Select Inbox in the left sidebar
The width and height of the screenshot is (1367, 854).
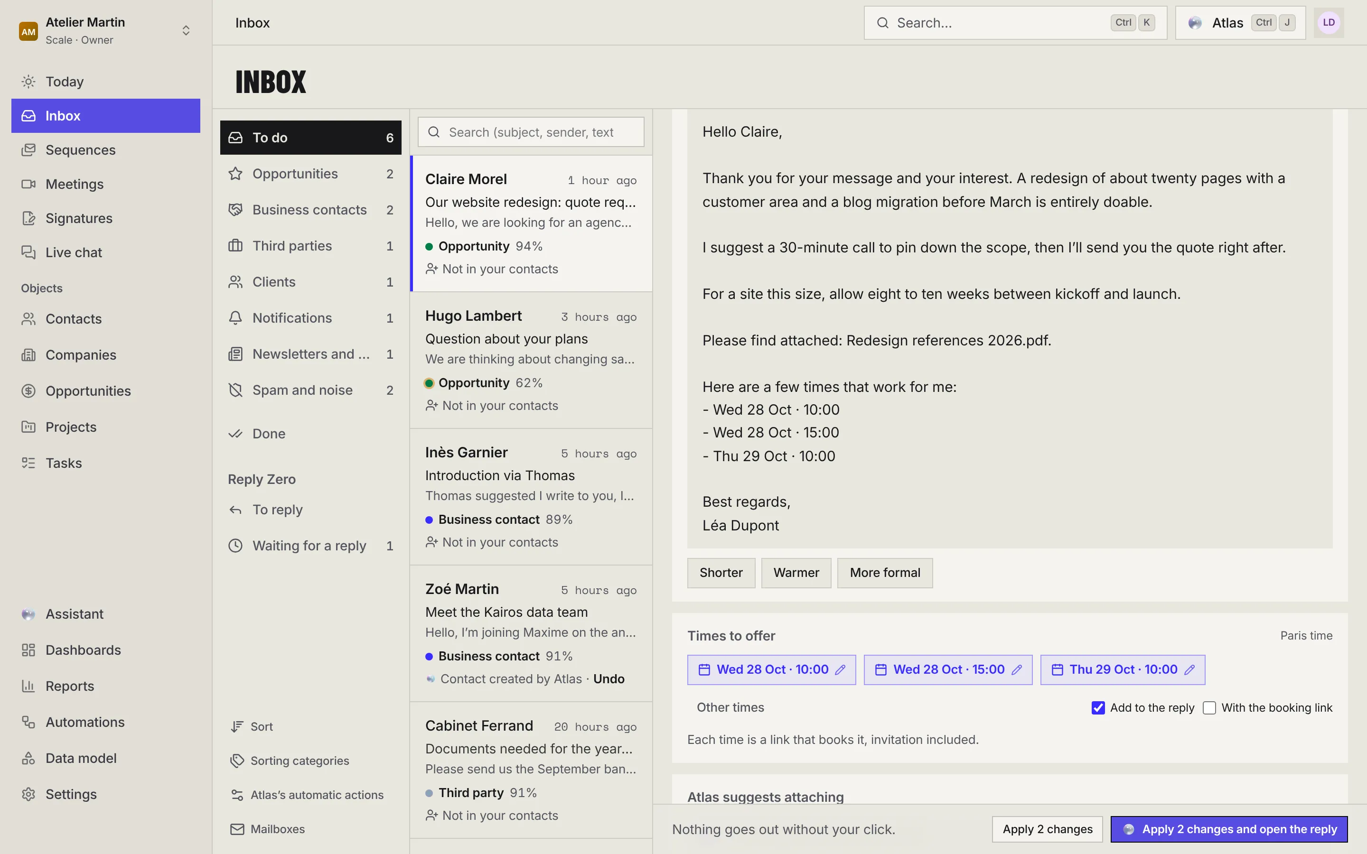pos(106,116)
